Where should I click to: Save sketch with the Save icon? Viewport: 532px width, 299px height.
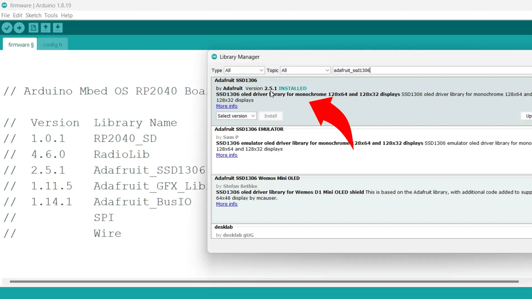(58, 28)
